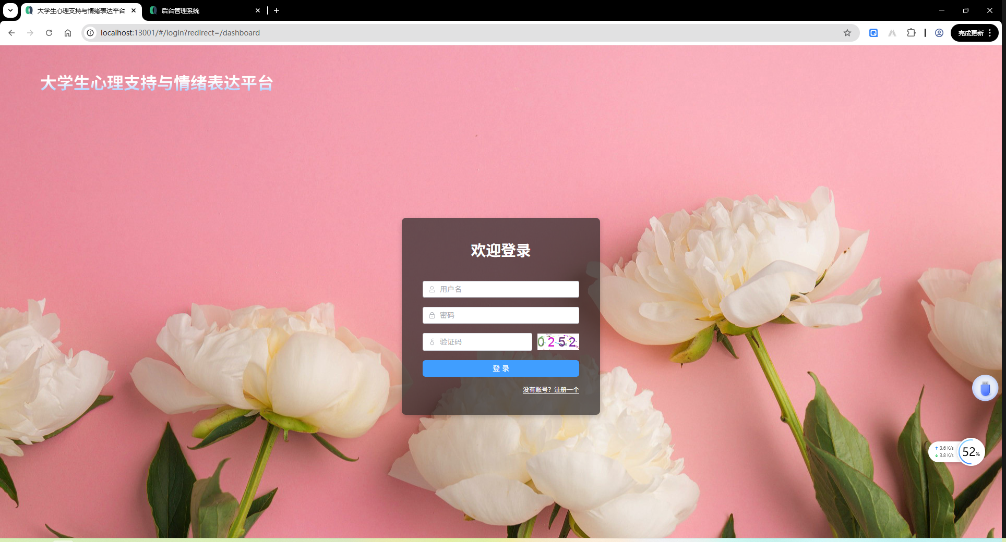Open the blue Q extension icon
Screen dimensions: 1006x542
(873, 32)
